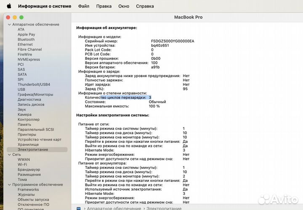Open the Справка menu

(145, 6)
